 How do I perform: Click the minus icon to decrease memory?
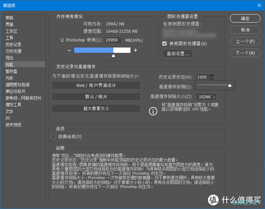tap(69, 50)
